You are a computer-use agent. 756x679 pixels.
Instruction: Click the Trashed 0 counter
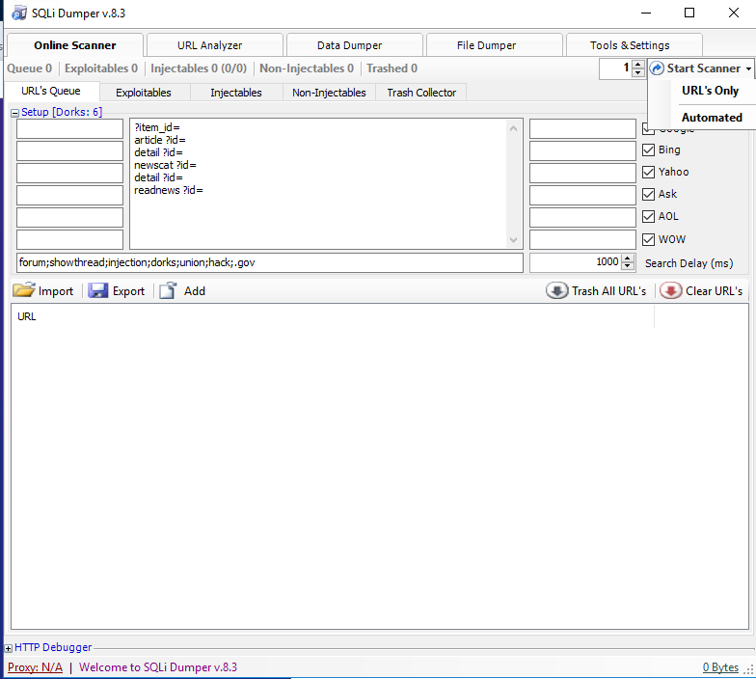tap(391, 68)
